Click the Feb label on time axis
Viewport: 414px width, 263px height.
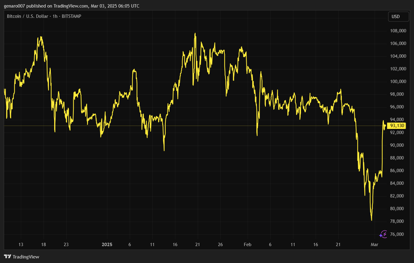(x=248, y=245)
